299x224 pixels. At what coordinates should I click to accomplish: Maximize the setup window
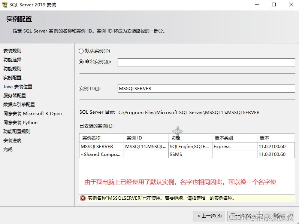point(274,4)
